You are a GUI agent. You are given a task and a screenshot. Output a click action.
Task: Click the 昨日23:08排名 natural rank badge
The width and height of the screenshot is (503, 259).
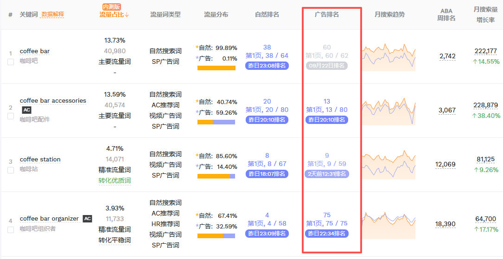267,66
